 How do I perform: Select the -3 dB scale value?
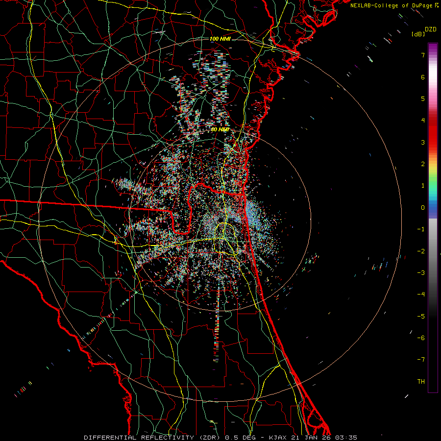pos(421,273)
